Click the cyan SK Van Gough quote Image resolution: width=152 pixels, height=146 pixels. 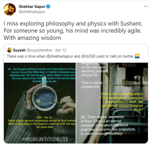42,75
